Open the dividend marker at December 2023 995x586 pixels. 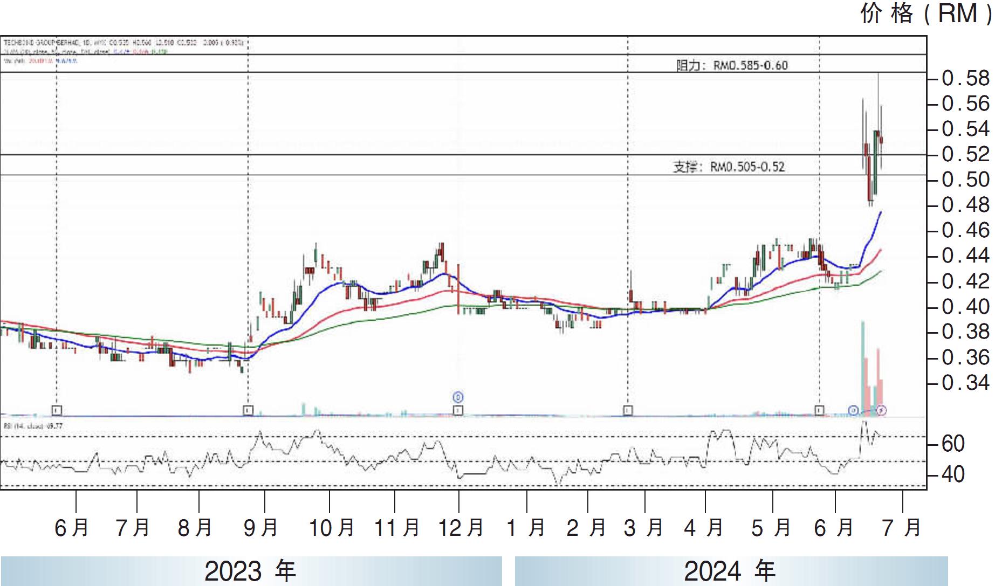click(x=458, y=397)
